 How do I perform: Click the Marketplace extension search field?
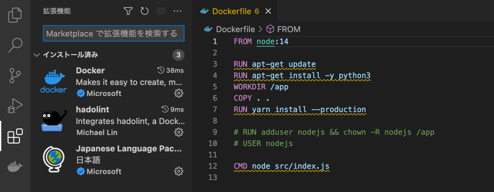click(113, 34)
